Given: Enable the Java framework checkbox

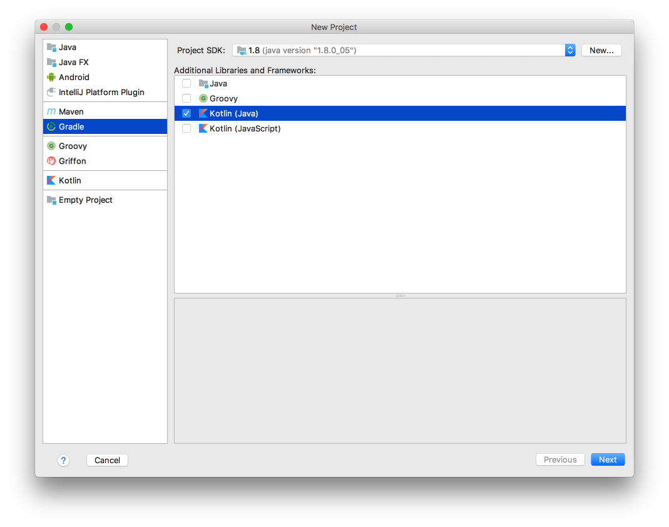Looking at the screenshot, I should coord(186,83).
